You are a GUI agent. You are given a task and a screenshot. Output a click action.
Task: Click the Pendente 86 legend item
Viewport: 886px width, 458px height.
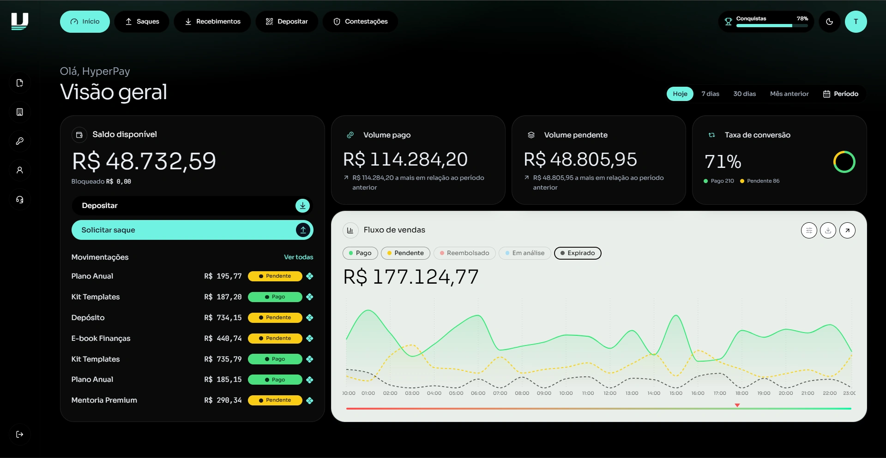(760, 181)
